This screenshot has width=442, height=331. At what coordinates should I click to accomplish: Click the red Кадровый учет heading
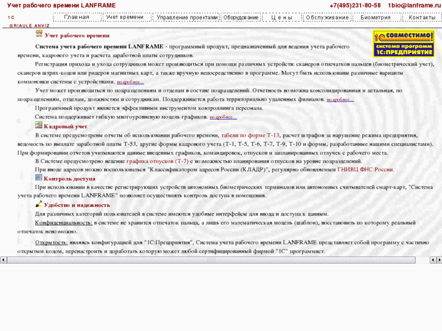(66, 126)
